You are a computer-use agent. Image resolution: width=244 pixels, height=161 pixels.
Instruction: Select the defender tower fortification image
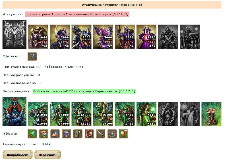211,114
